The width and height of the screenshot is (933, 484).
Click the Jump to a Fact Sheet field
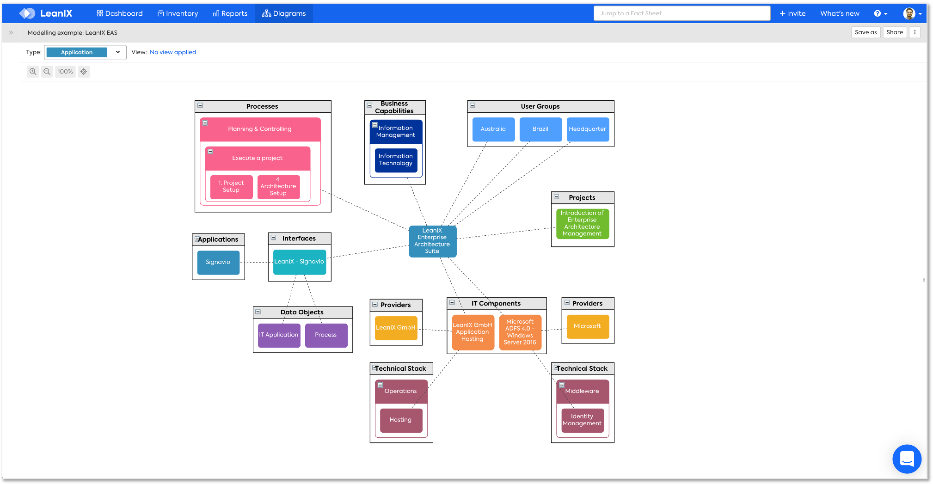[x=682, y=13]
